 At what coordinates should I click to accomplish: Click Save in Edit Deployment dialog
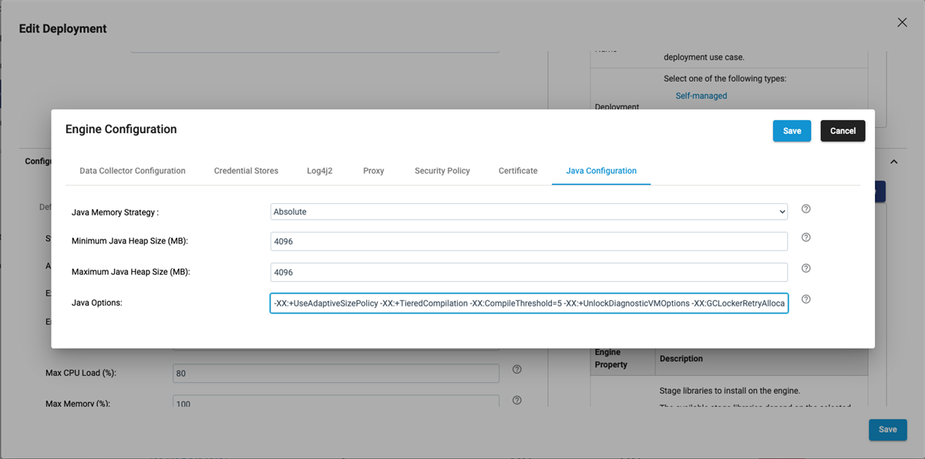pyautogui.click(x=888, y=430)
